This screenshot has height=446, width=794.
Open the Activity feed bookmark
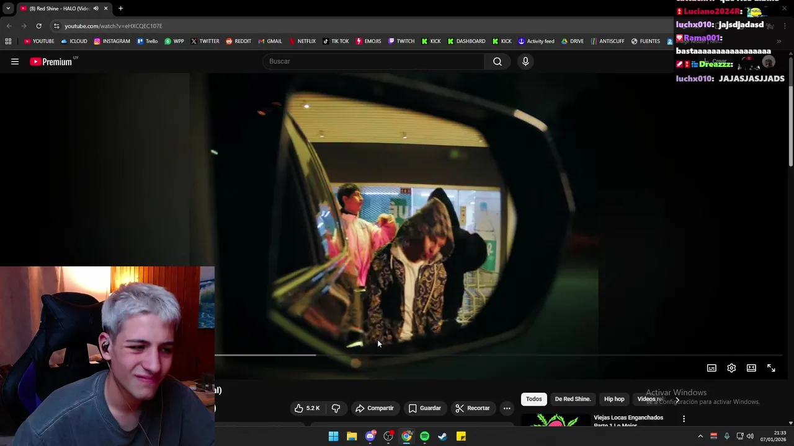click(x=536, y=42)
